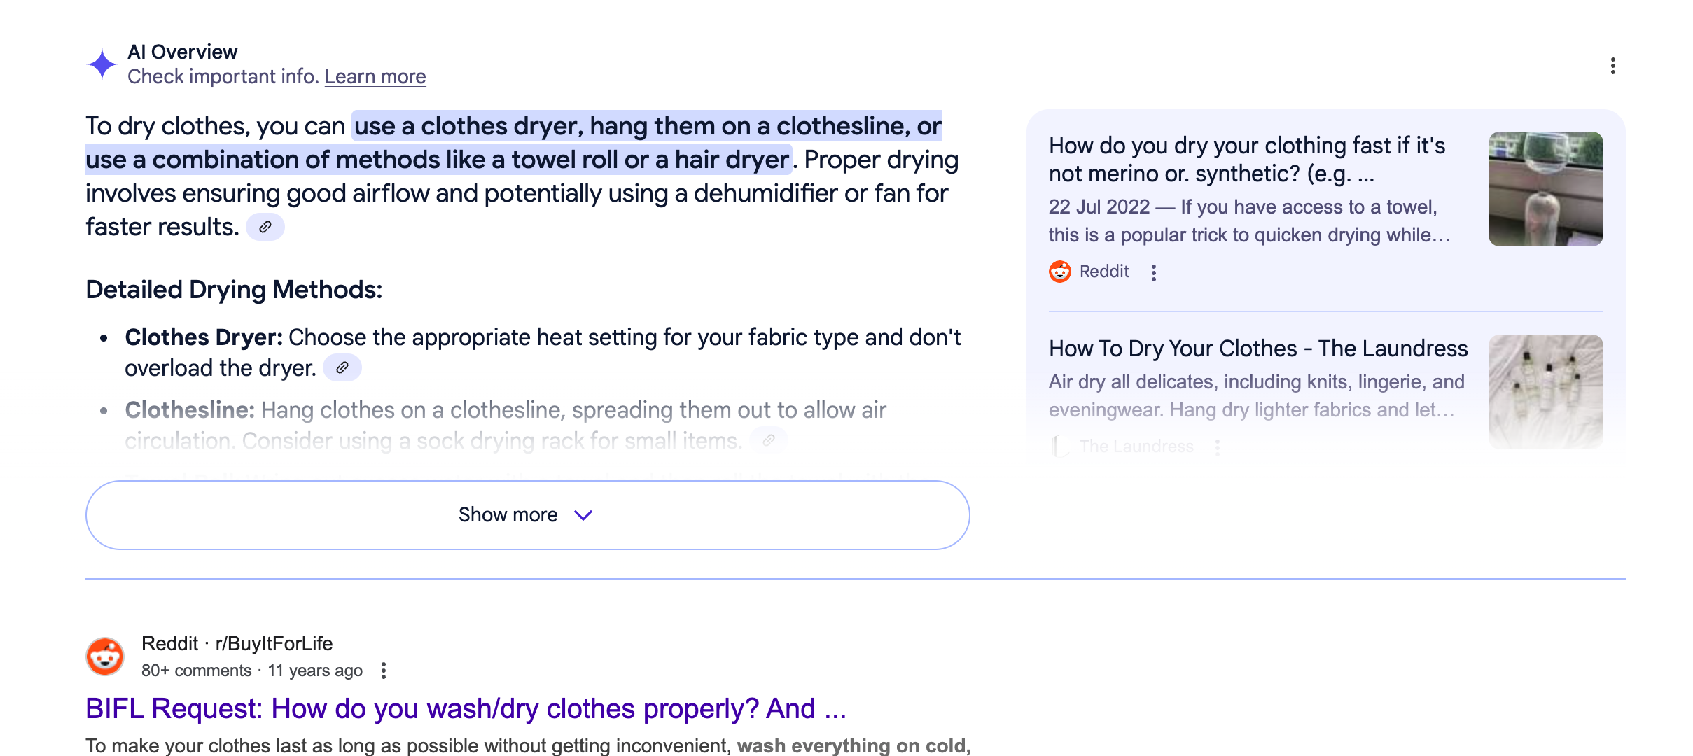Open the three-dot menu beside Reddit source card
Image resolution: width=1693 pixels, height=756 pixels.
point(1154,272)
